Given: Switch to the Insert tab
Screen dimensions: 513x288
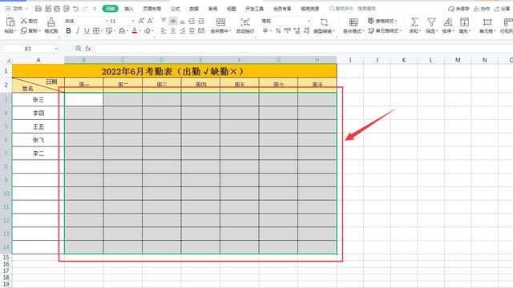Looking at the screenshot, I should (x=129, y=9).
